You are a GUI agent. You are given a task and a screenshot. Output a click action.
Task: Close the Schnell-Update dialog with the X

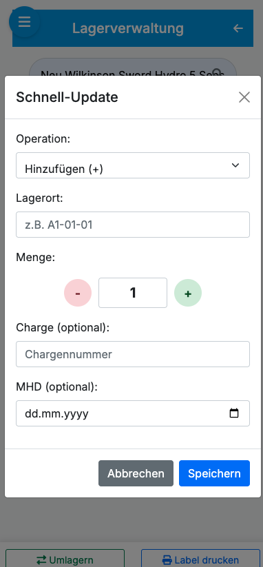click(244, 97)
